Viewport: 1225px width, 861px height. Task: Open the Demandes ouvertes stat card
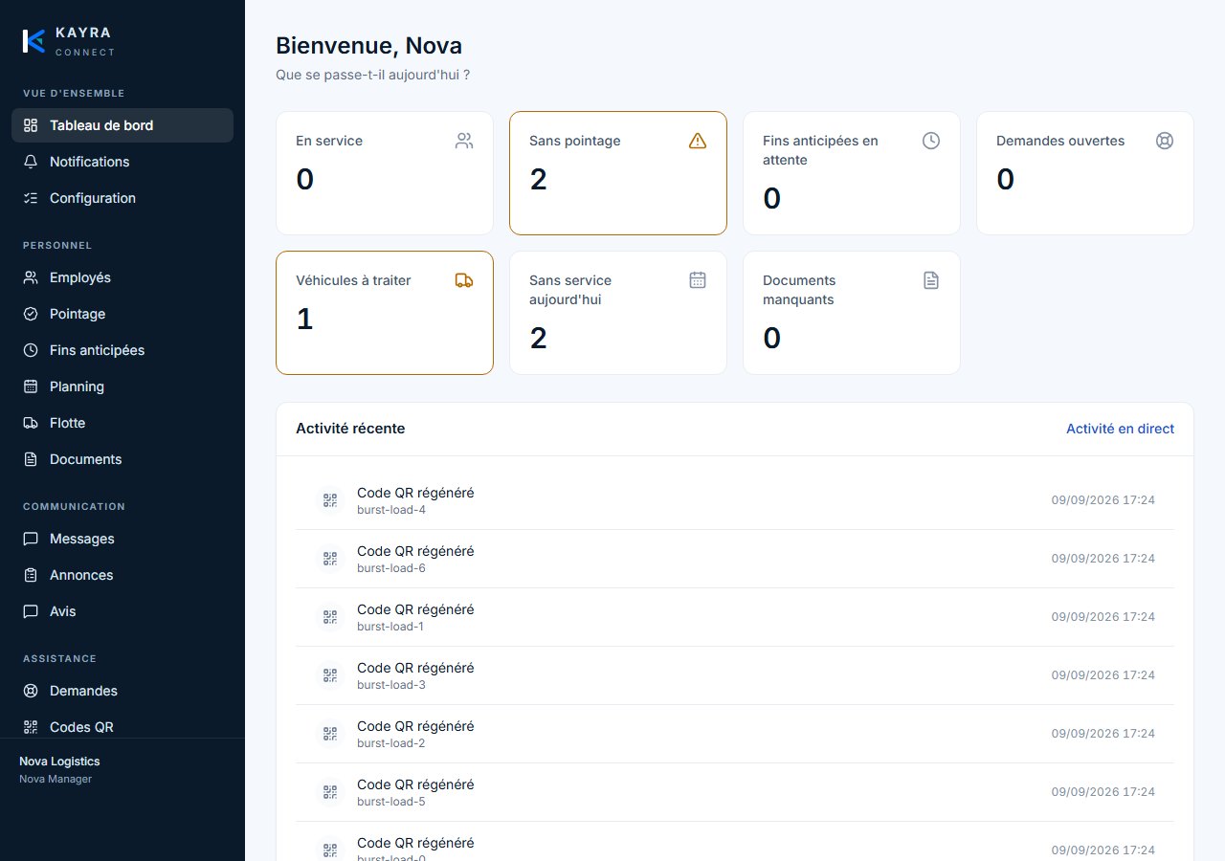click(x=1085, y=173)
